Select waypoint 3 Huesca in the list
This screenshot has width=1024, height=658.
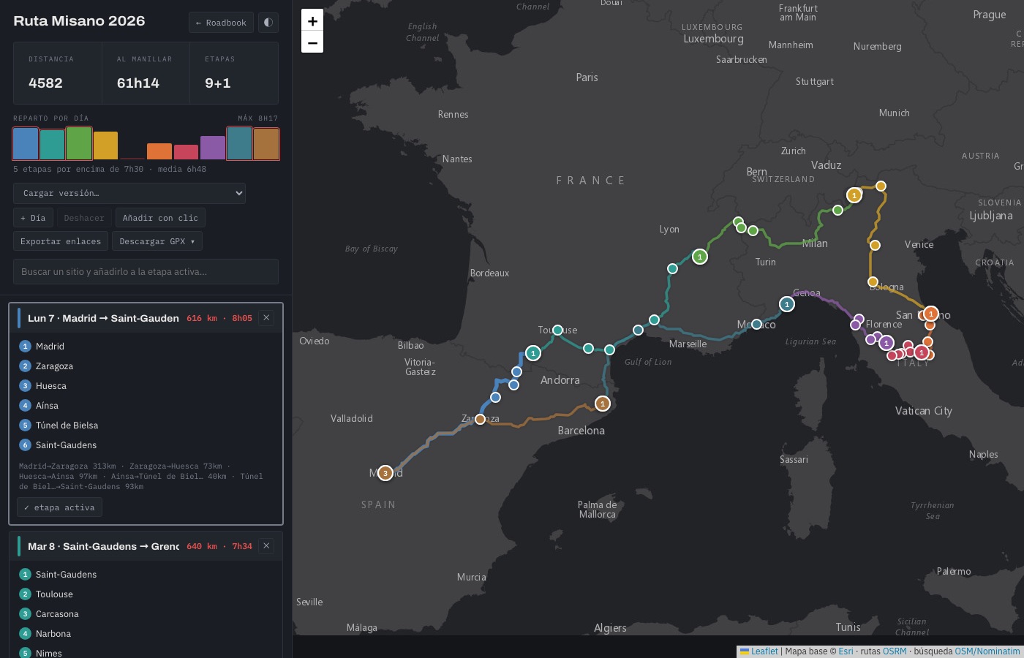pyautogui.click(x=146, y=386)
